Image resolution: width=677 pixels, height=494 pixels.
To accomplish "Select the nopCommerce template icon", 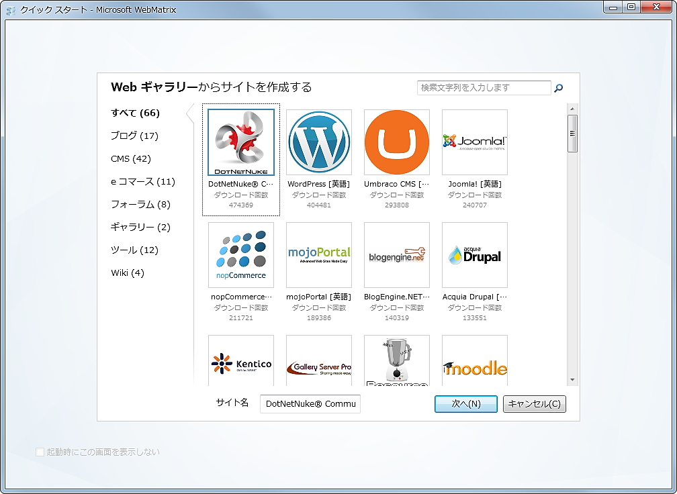I will 240,254.
